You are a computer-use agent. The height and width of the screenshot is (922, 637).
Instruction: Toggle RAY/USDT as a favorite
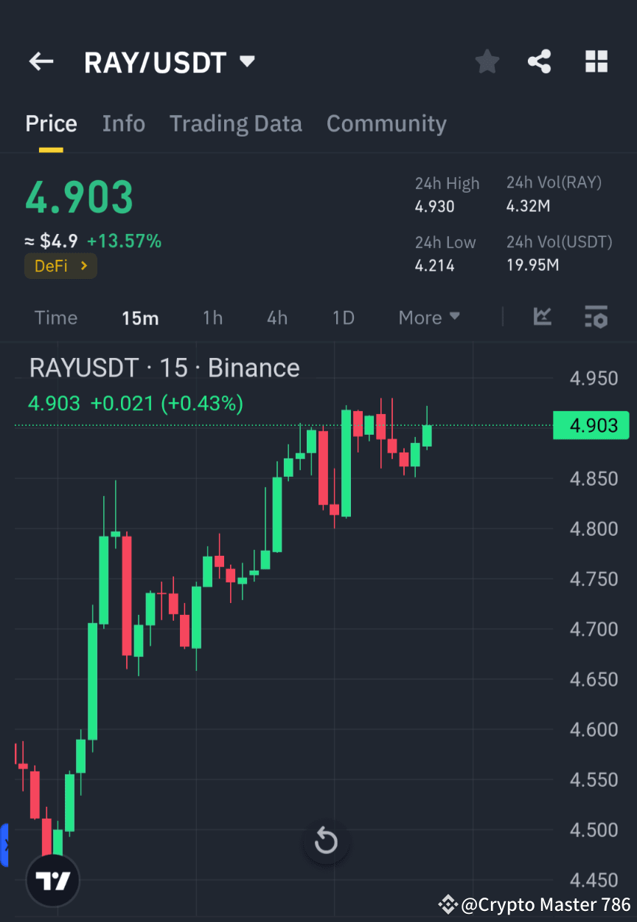point(487,61)
